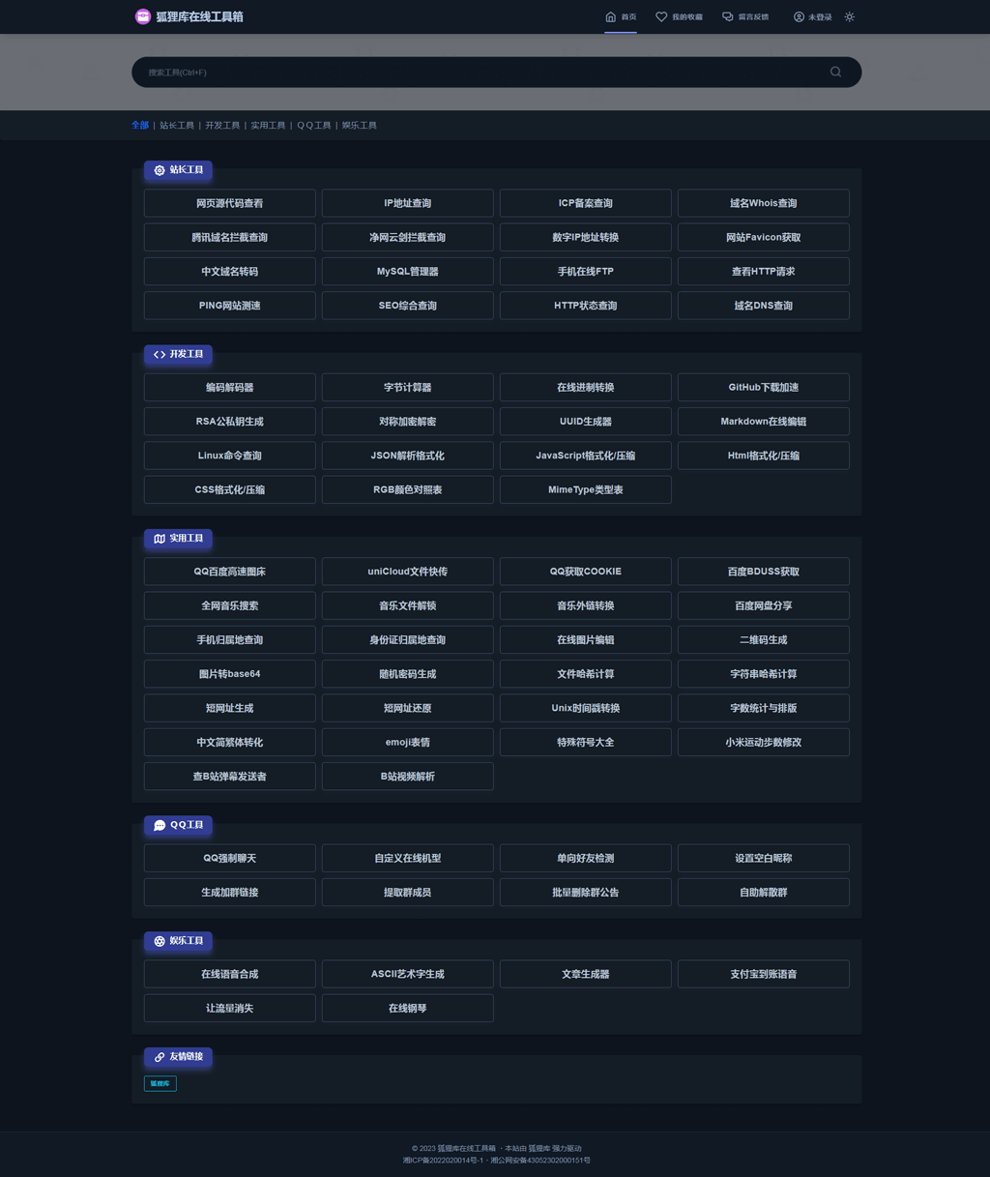Click the search magnifier icon

(835, 72)
